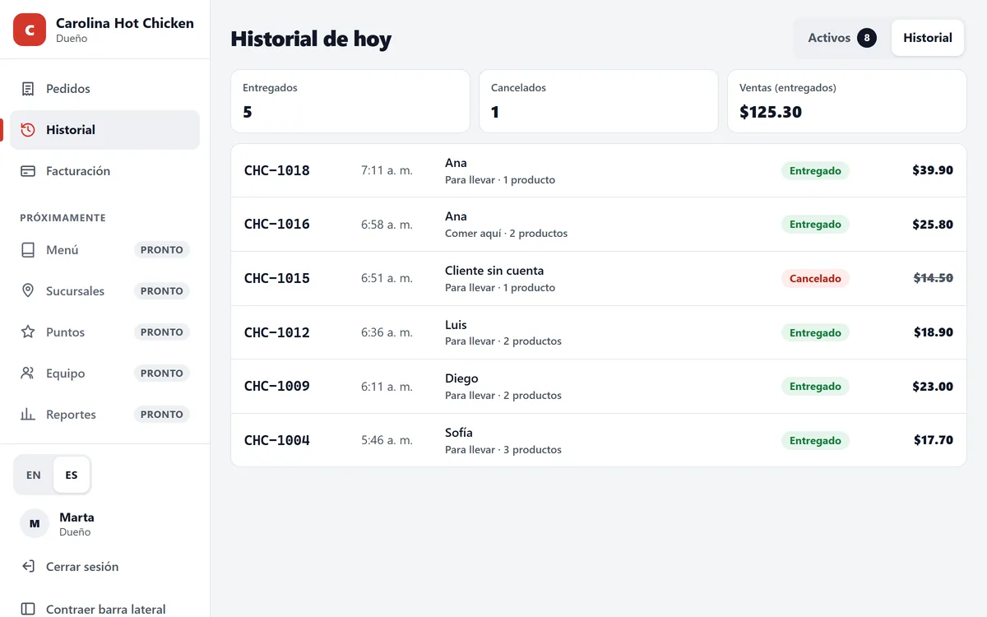
Task: Click the Entregado badge for CHC-1018
Action: [815, 171]
